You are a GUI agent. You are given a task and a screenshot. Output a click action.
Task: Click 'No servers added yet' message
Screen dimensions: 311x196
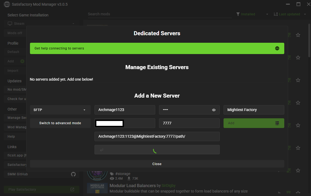click(x=61, y=79)
